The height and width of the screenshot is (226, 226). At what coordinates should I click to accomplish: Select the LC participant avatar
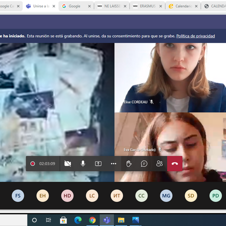pyautogui.click(x=92, y=196)
